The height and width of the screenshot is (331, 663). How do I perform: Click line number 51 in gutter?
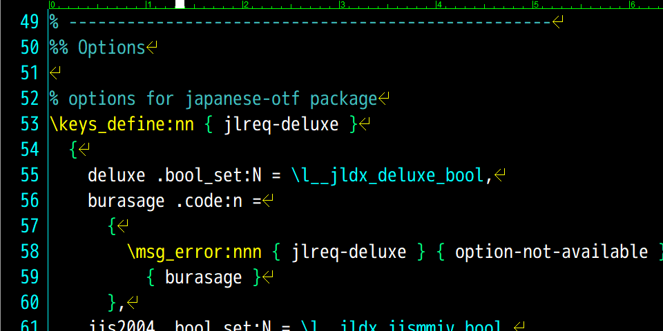coord(30,73)
